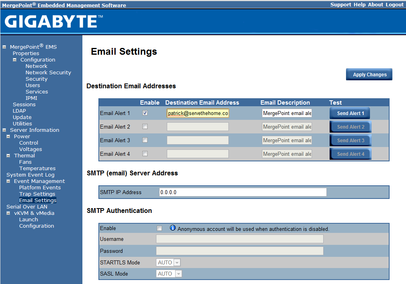
Task: Open IPMI page in sidebar
Action: point(31,98)
